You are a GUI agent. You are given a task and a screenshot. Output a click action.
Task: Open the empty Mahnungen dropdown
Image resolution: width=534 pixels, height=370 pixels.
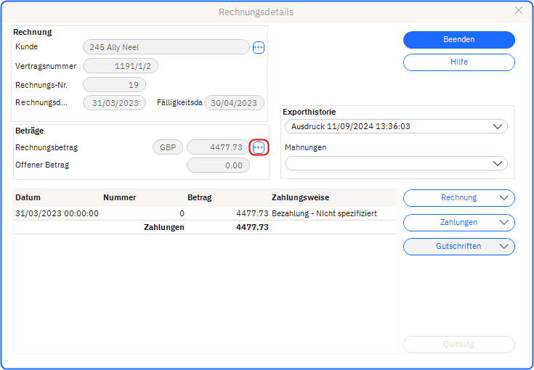395,163
